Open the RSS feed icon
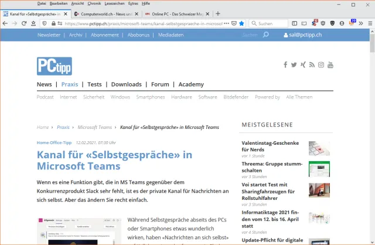Screen dimensions: 375x245 (312, 64)
